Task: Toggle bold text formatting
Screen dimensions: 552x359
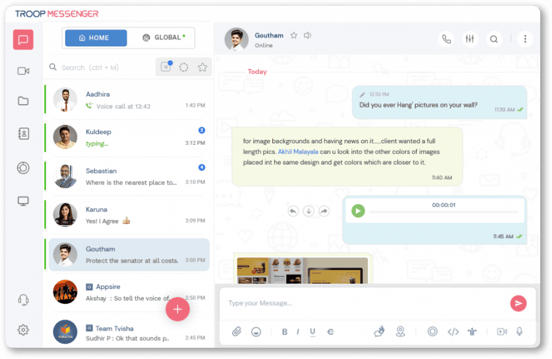Action: point(285,332)
